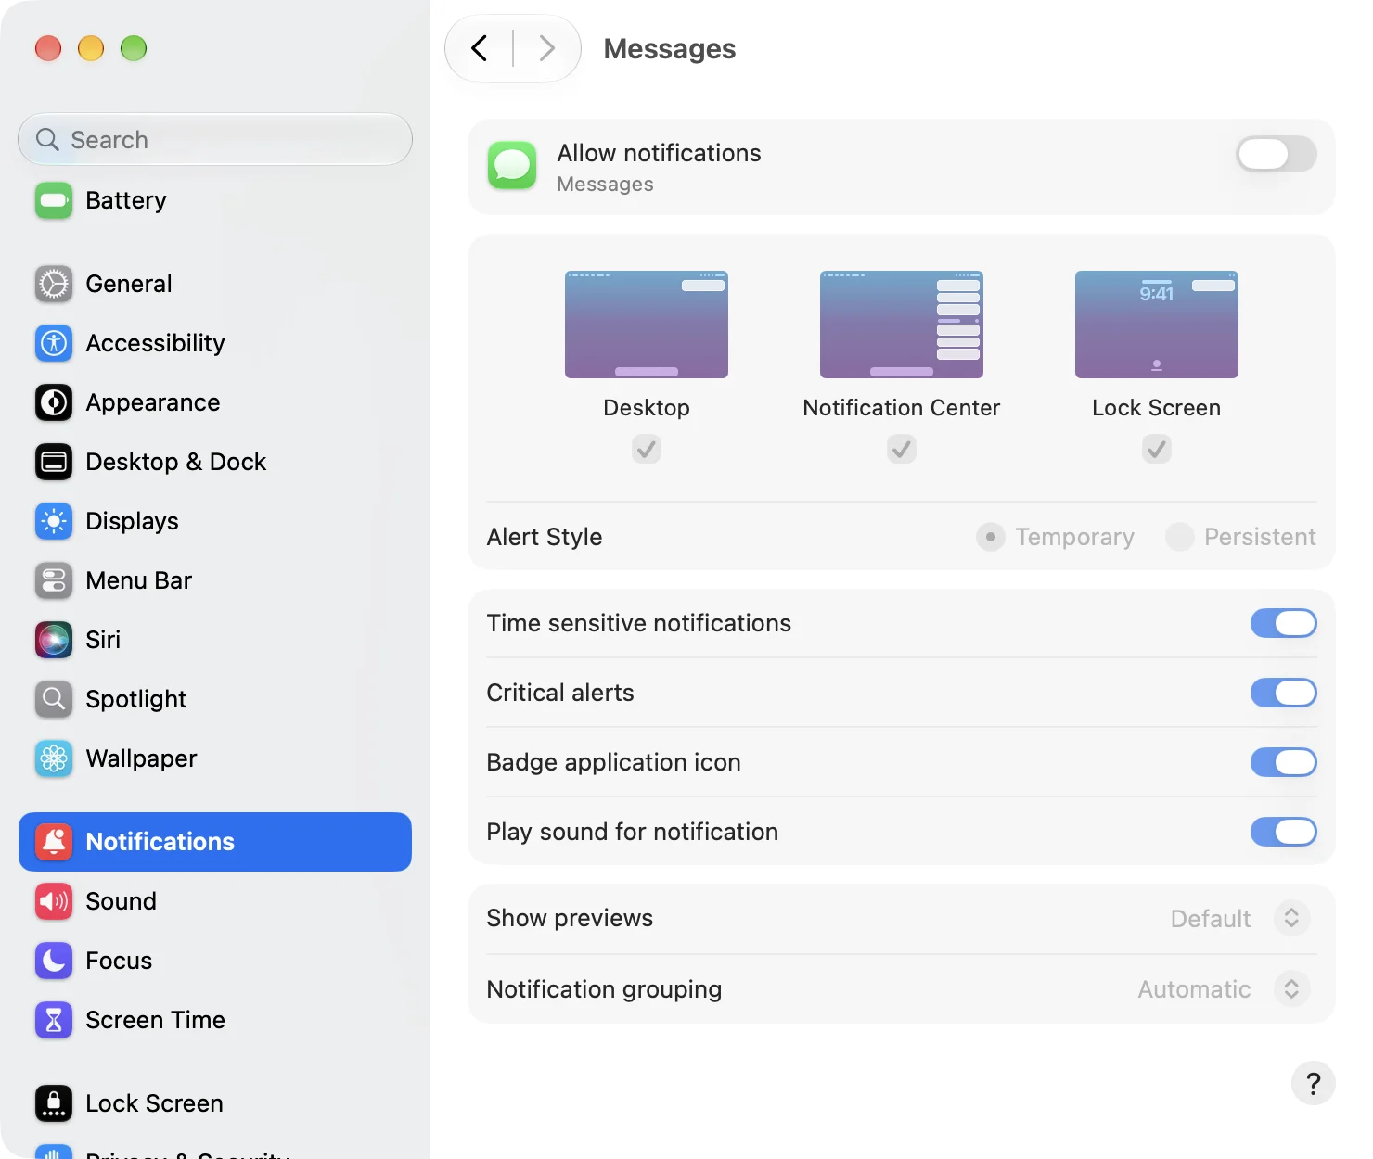The height and width of the screenshot is (1159, 1373).
Task: Click the Screen Time label
Action: (x=155, y=1020)
